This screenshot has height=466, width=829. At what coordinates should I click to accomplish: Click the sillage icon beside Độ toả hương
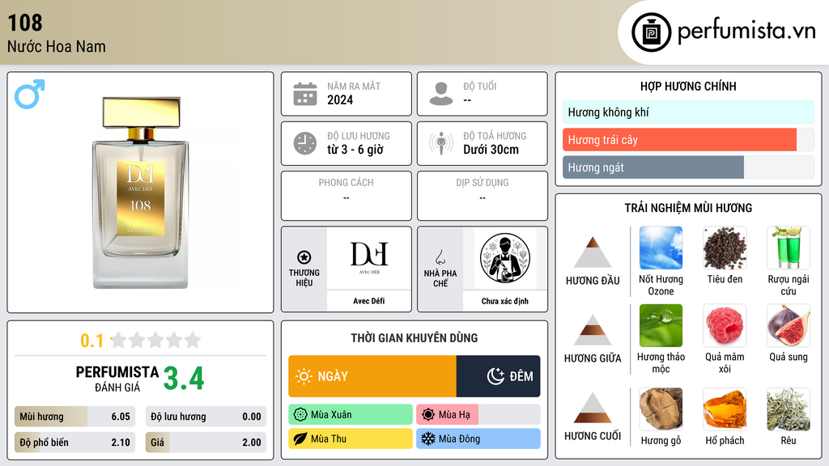click(441, 143)
